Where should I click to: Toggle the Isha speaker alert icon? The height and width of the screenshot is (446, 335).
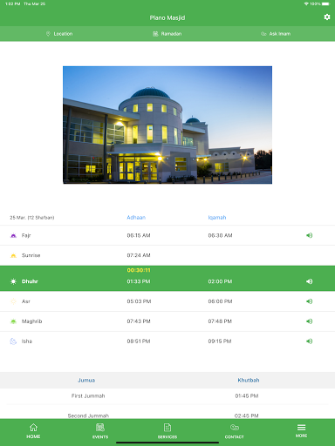(x=309, y=341)
